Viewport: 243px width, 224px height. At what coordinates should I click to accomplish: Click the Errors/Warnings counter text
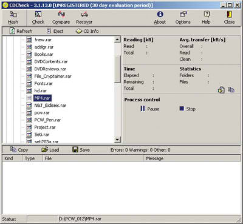coord(140,150)
